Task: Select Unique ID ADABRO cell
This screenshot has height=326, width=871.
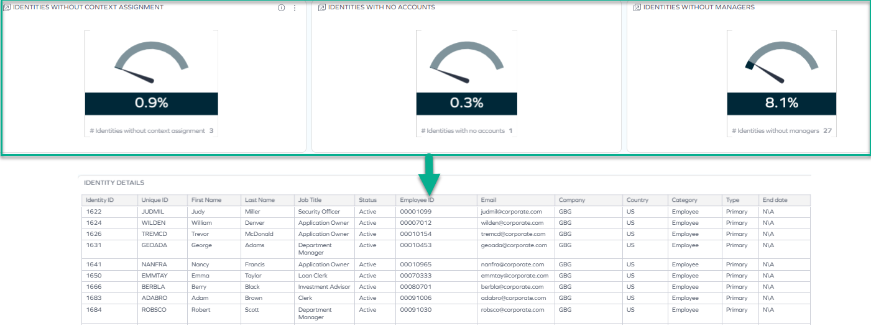Action: click(x=162, y=298)
